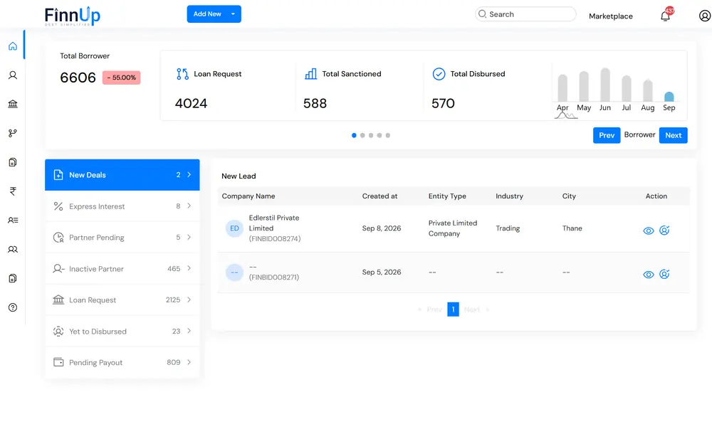This screenshot has height=434, width=712.
Task: Open the Pending Payout tab
Action: [x=122, y=362]
